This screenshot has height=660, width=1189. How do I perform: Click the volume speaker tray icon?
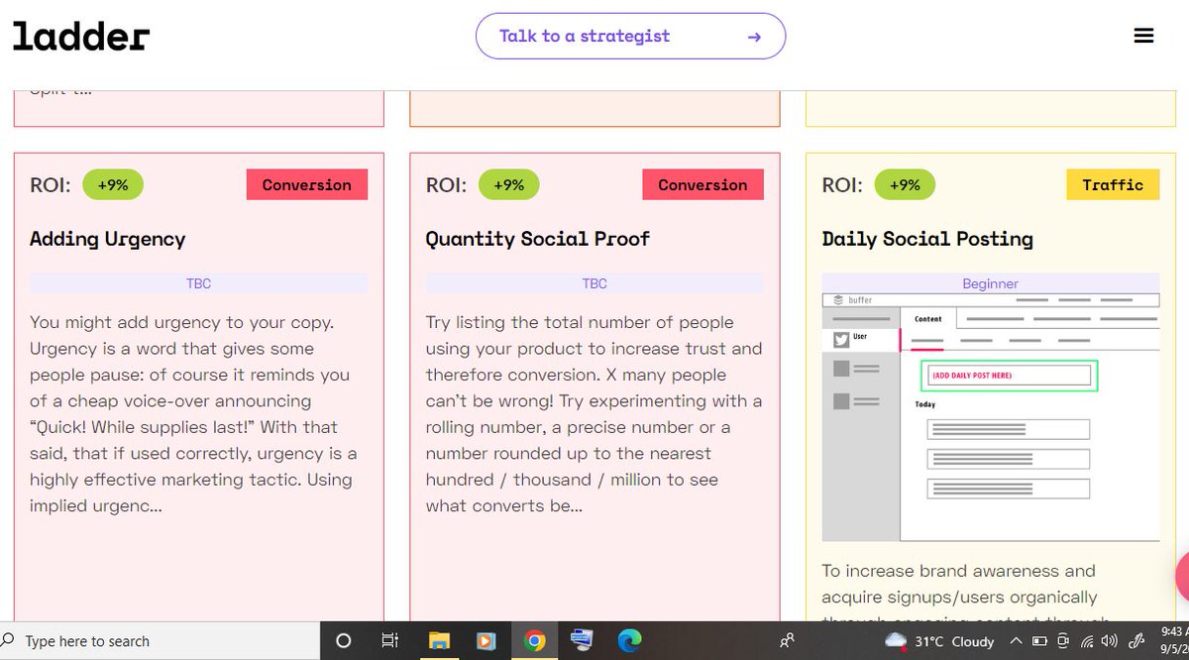pos(1109,641)
